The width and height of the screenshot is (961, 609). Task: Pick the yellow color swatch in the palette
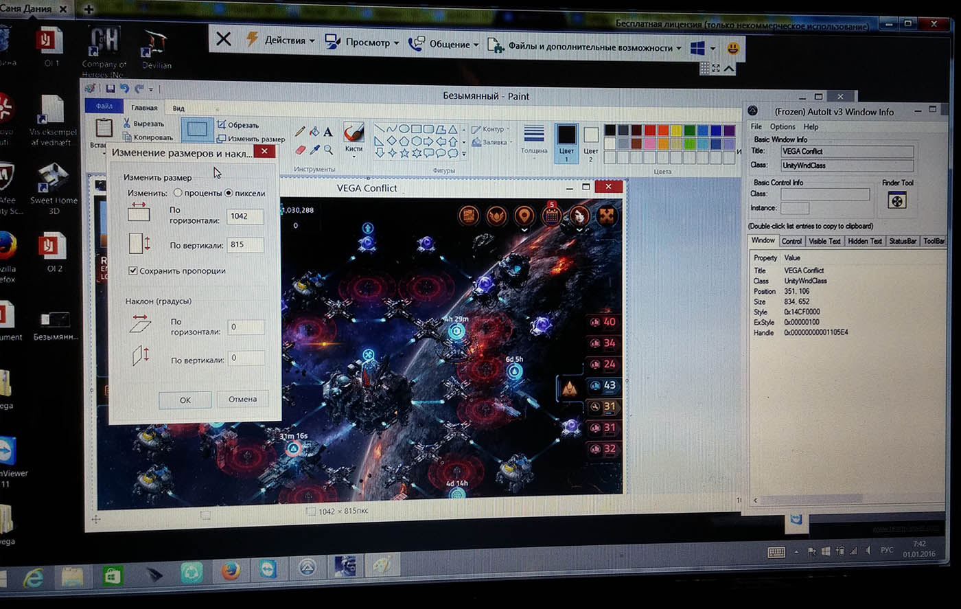[676, 130]
